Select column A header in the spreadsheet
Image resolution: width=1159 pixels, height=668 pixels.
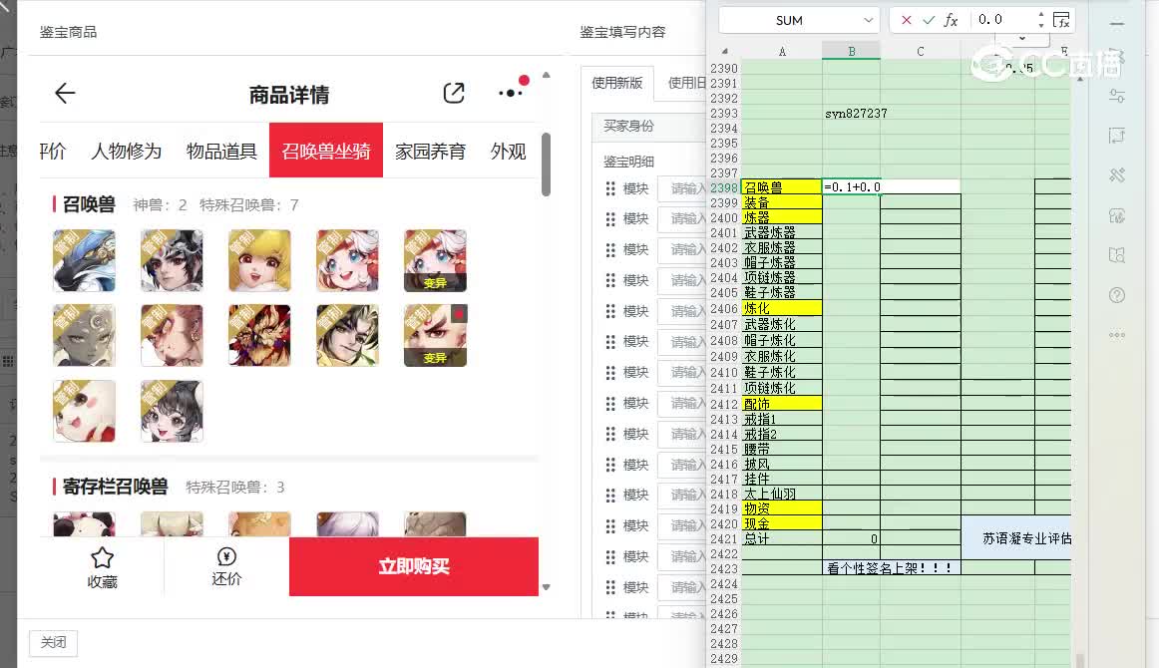pyautogui.click(x=782, y=51)
